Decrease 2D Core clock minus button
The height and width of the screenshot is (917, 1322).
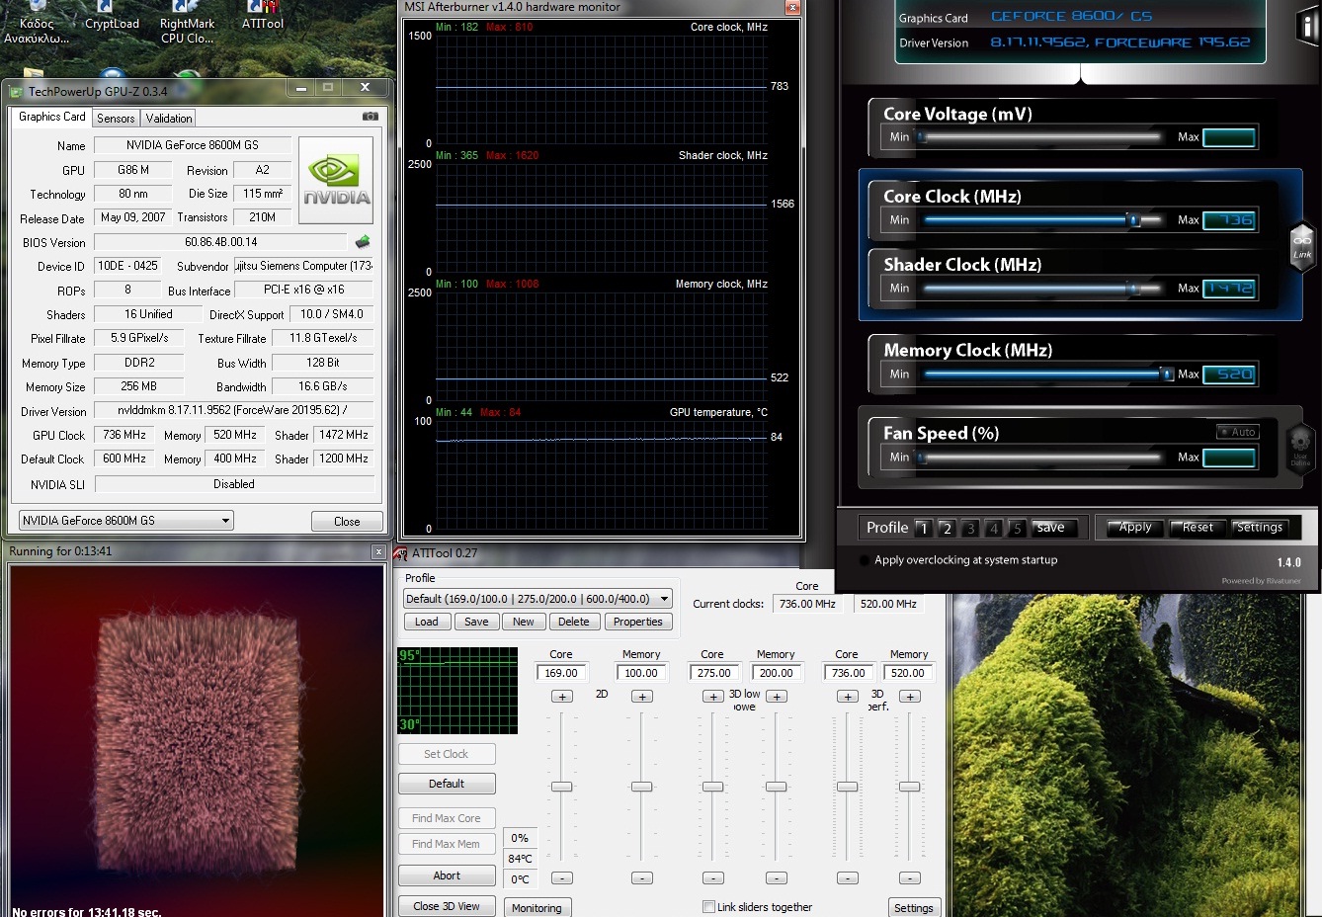coord(562,878)
